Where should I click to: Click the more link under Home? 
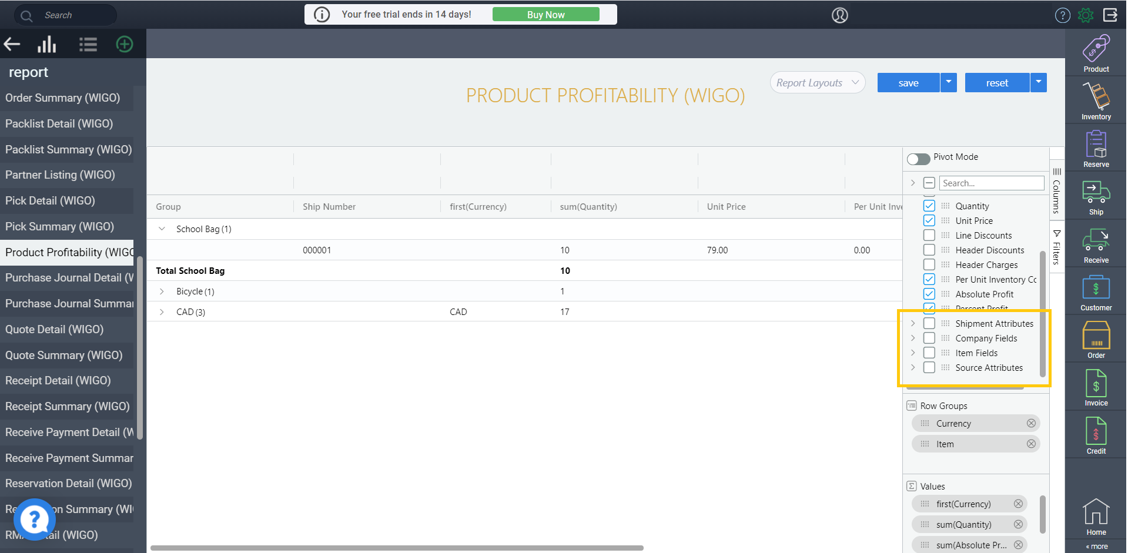(x=1097, y=546)
